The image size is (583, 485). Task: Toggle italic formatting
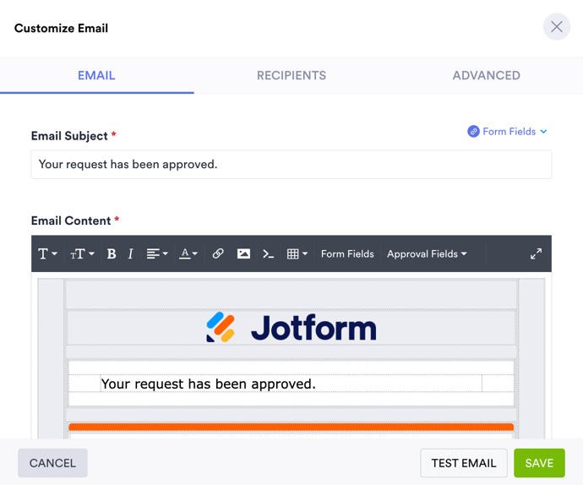click(x=130, y=253)
